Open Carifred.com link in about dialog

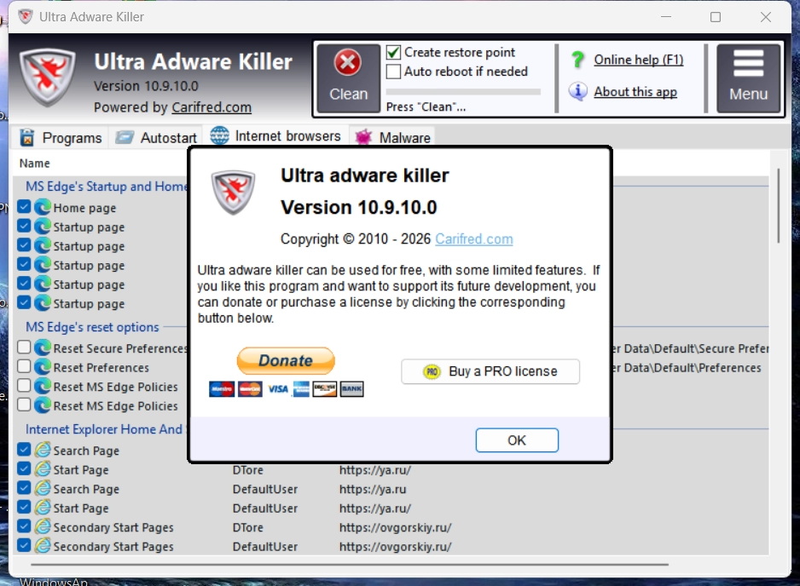click(x=474, y=239)
